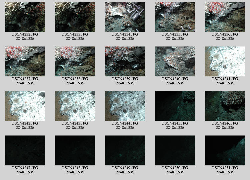The width and height of the screenshot is (250, 180).
Task: Click the DSCN4248.JPG filename label
Action: [x=75, y=168]
